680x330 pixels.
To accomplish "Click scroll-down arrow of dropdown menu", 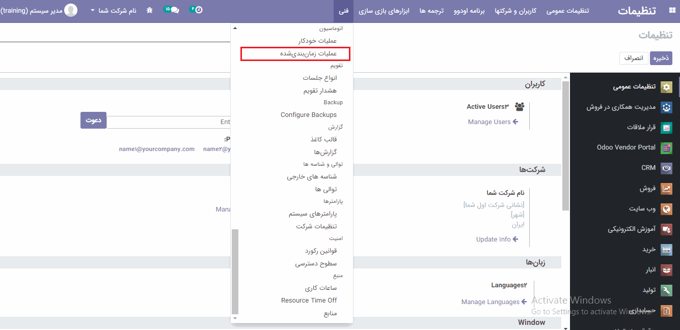I will (x=235, y=318).
